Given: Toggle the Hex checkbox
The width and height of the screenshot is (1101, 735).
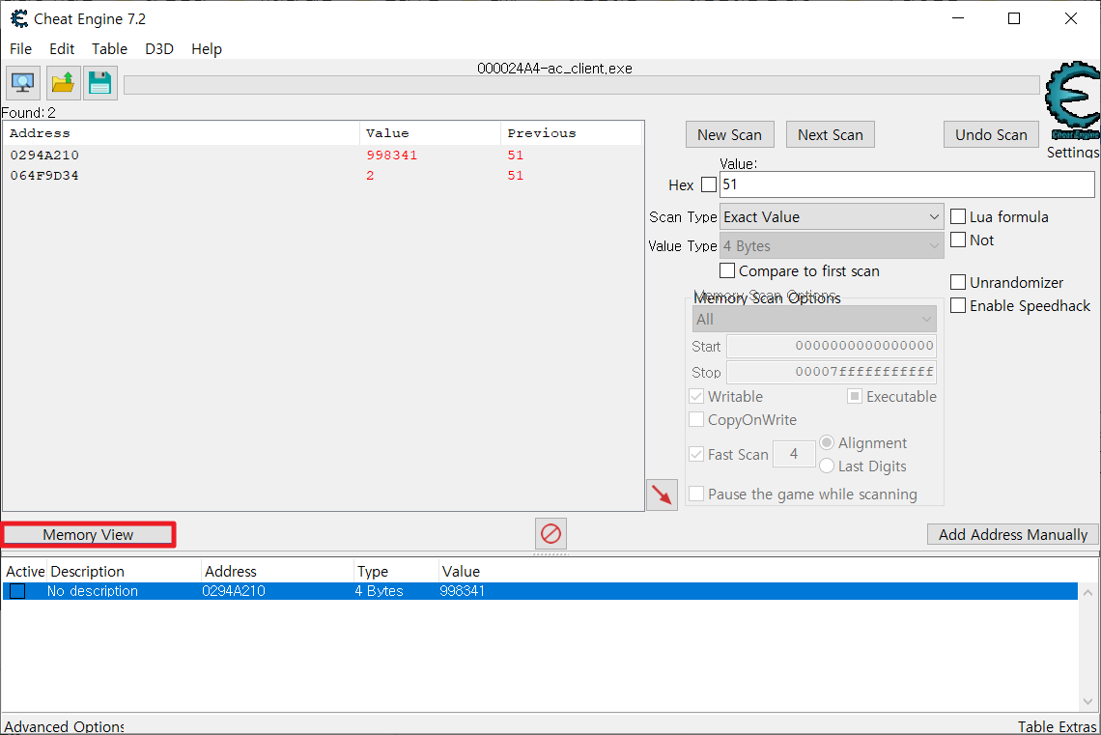Looking at the screenshot, I should (709, 184).
